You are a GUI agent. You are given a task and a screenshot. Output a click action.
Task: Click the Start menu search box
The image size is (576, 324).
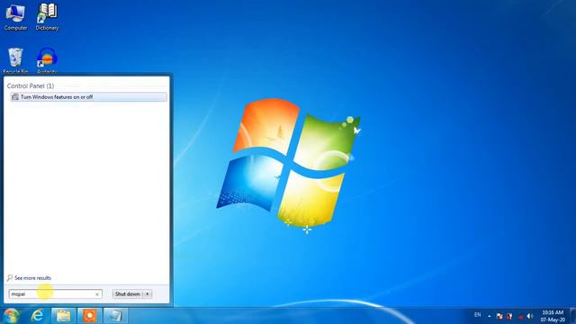[x=55, y=294]
